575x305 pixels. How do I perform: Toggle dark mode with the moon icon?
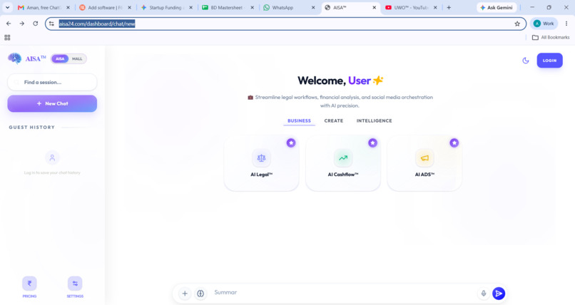pyautogui.click(x=526, y=61)
